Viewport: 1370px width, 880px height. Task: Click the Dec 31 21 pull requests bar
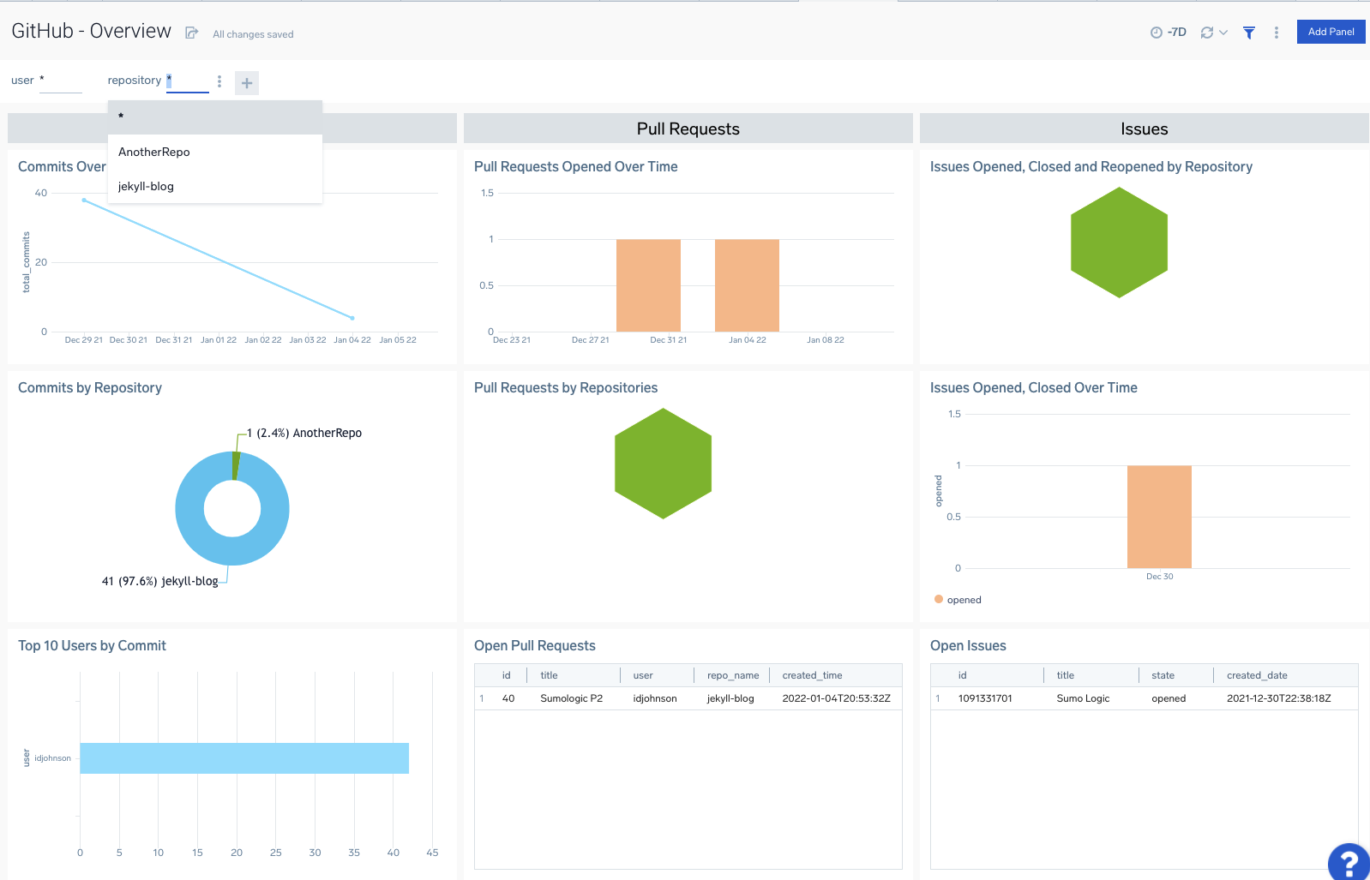coord(648,285)
